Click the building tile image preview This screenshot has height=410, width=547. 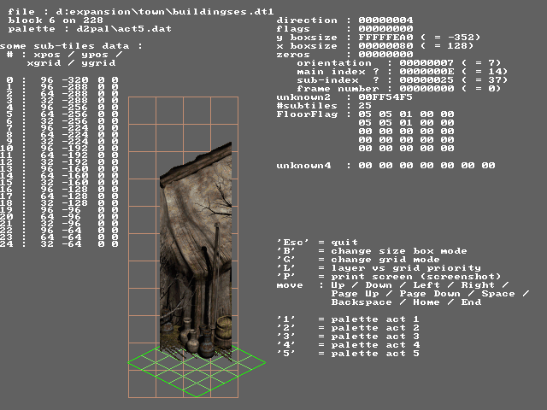point(196,251)
